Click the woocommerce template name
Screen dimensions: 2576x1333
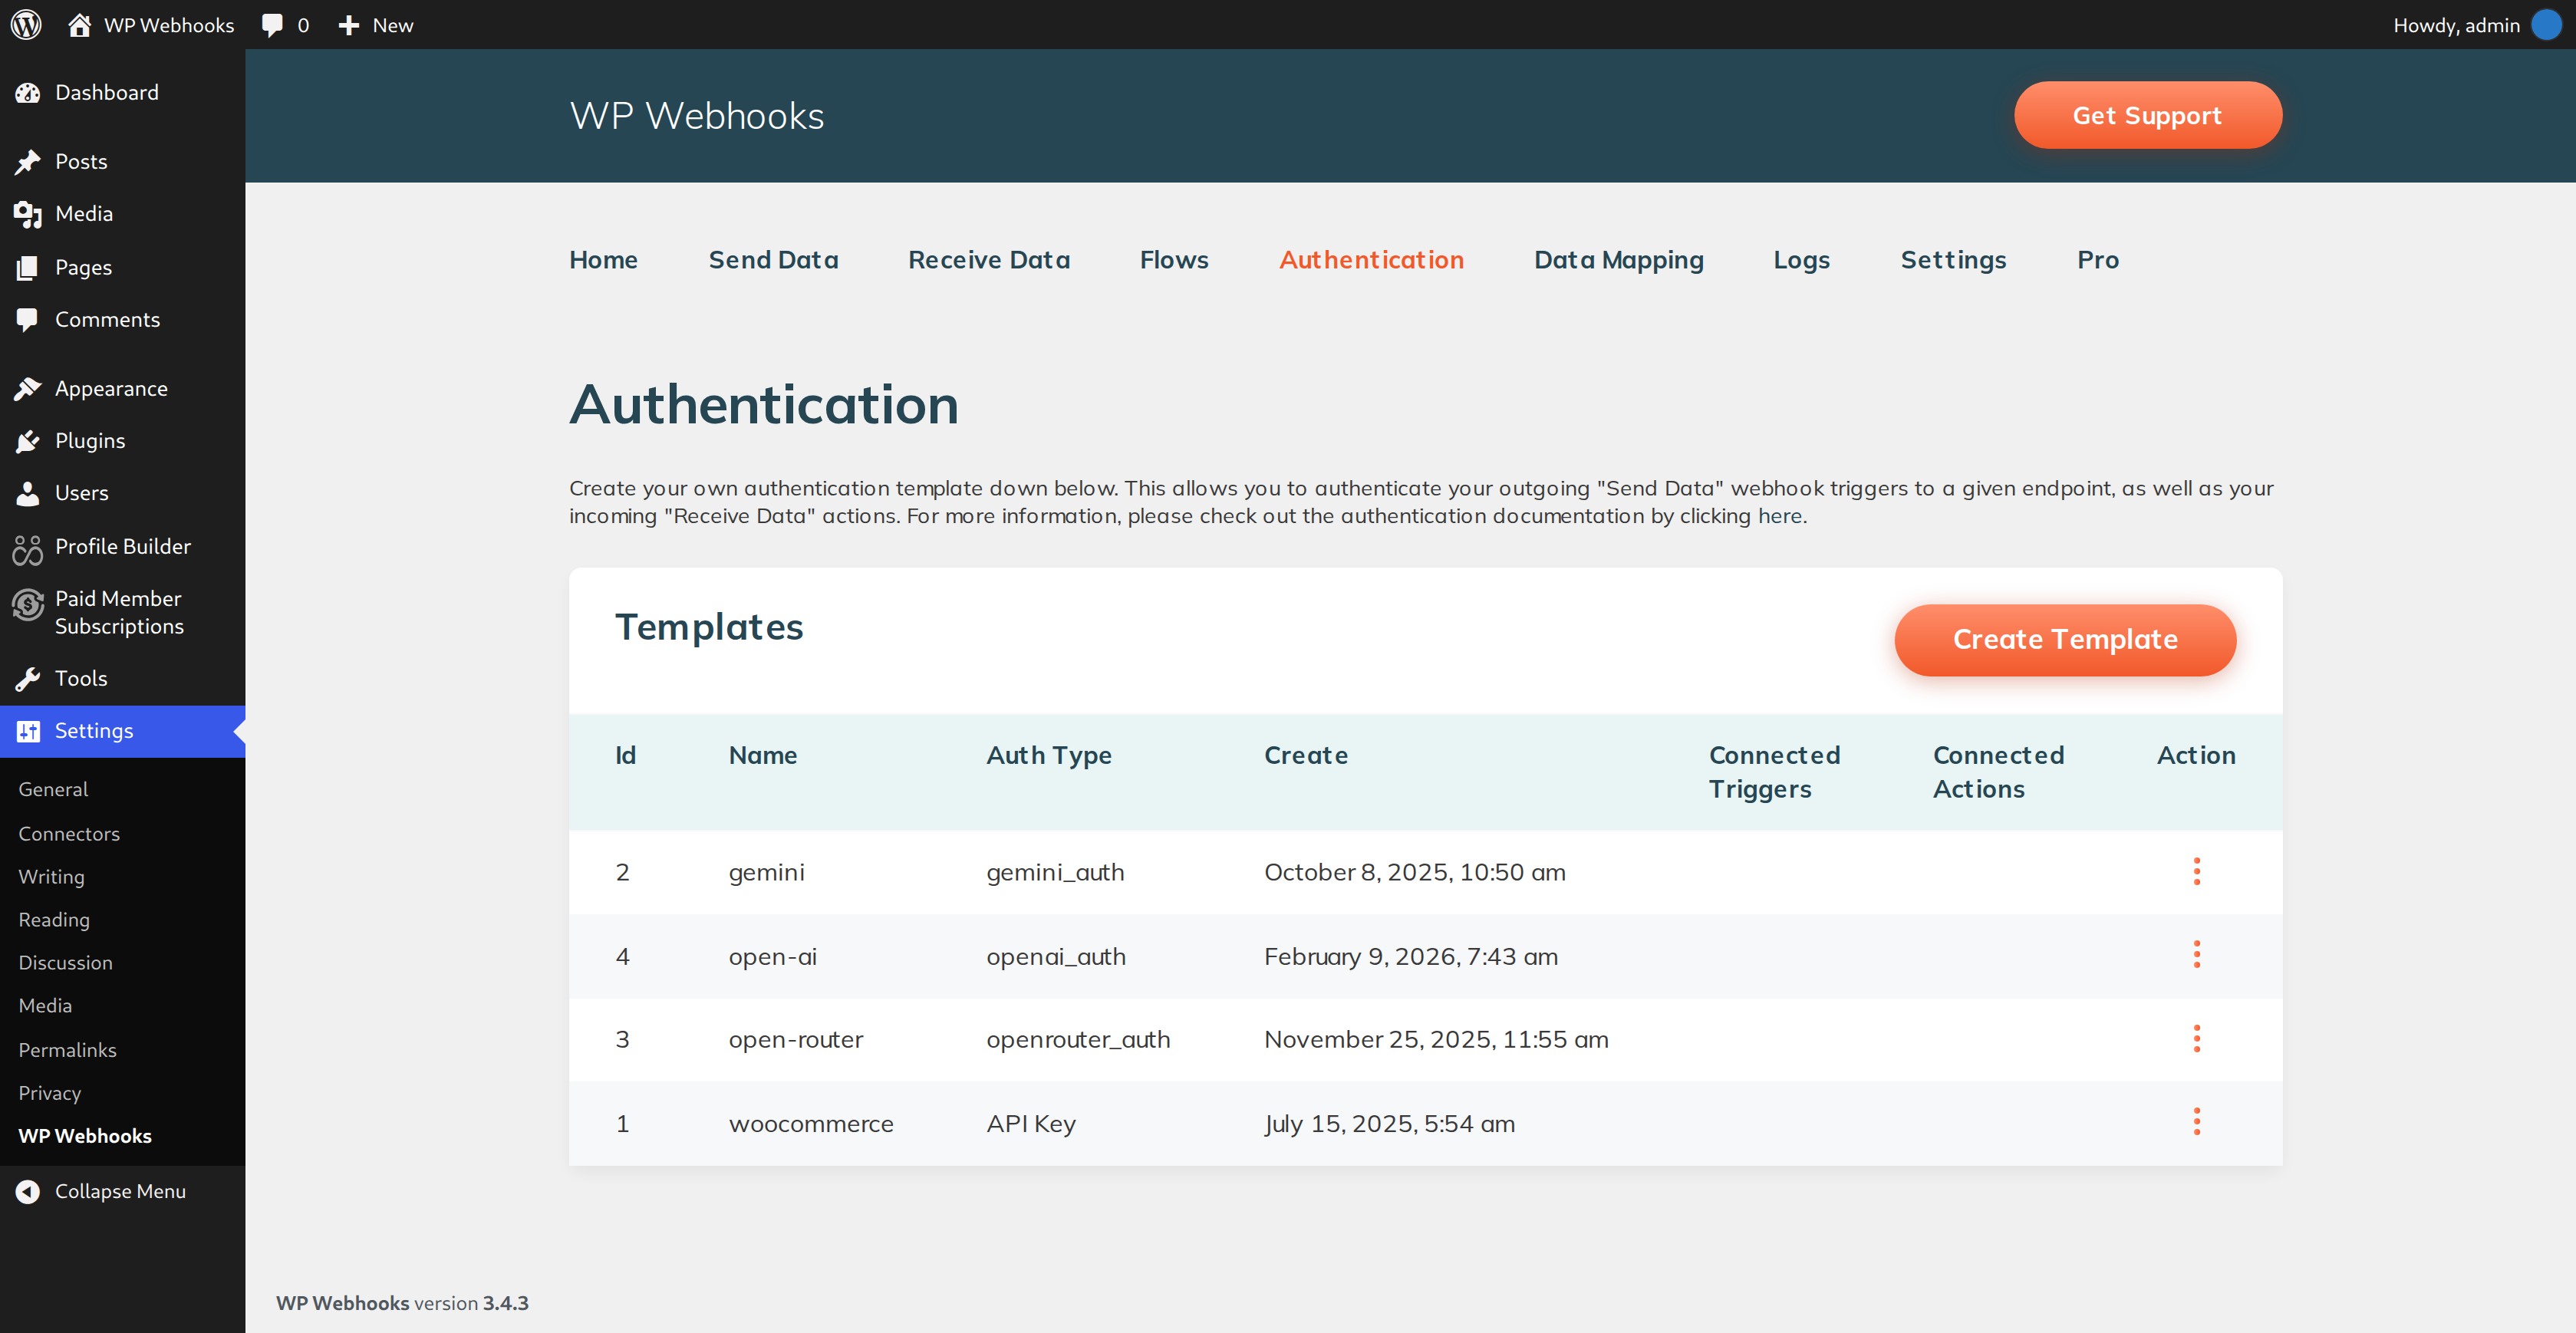pos(811,1123)
